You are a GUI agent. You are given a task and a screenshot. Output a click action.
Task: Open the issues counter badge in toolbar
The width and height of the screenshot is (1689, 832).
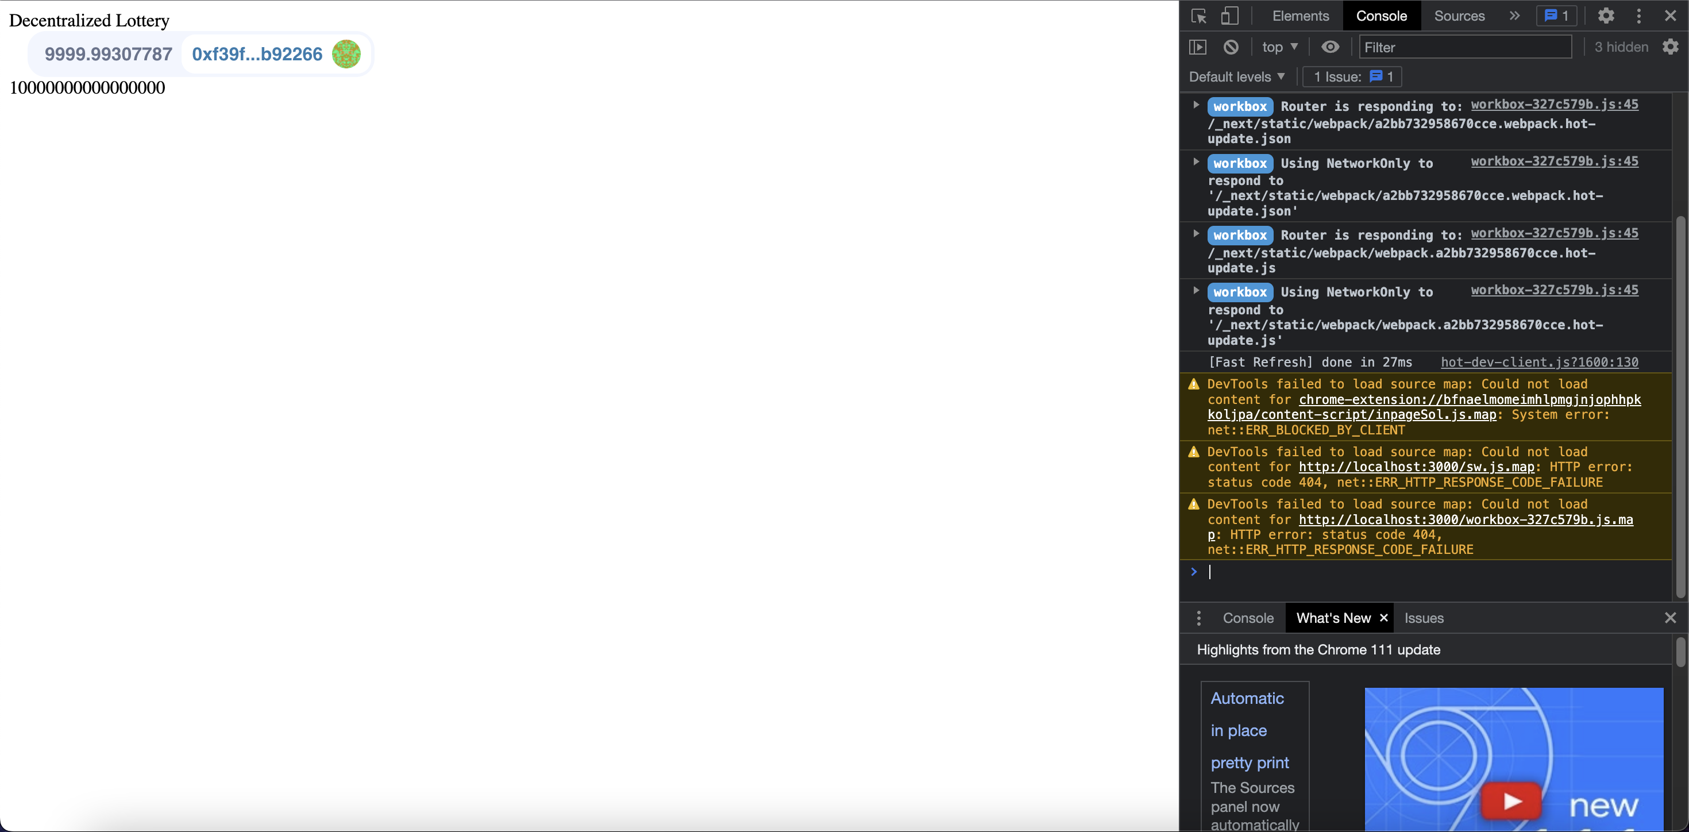tap(1556, 16)
